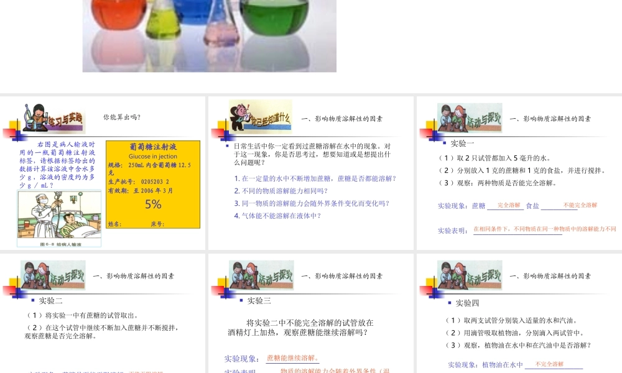The width and height of the screenshot is (622, 373).
Task: Select question 4 气体能不能溶解在液体中
Action: pyautogui.click(x=277, y=216)
